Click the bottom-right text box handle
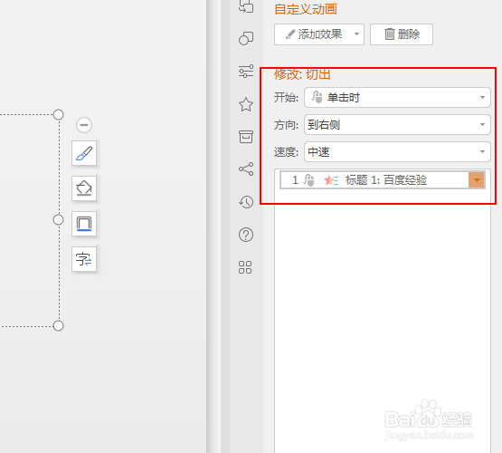Screen dimensions: 502x453 coord(58,326)
